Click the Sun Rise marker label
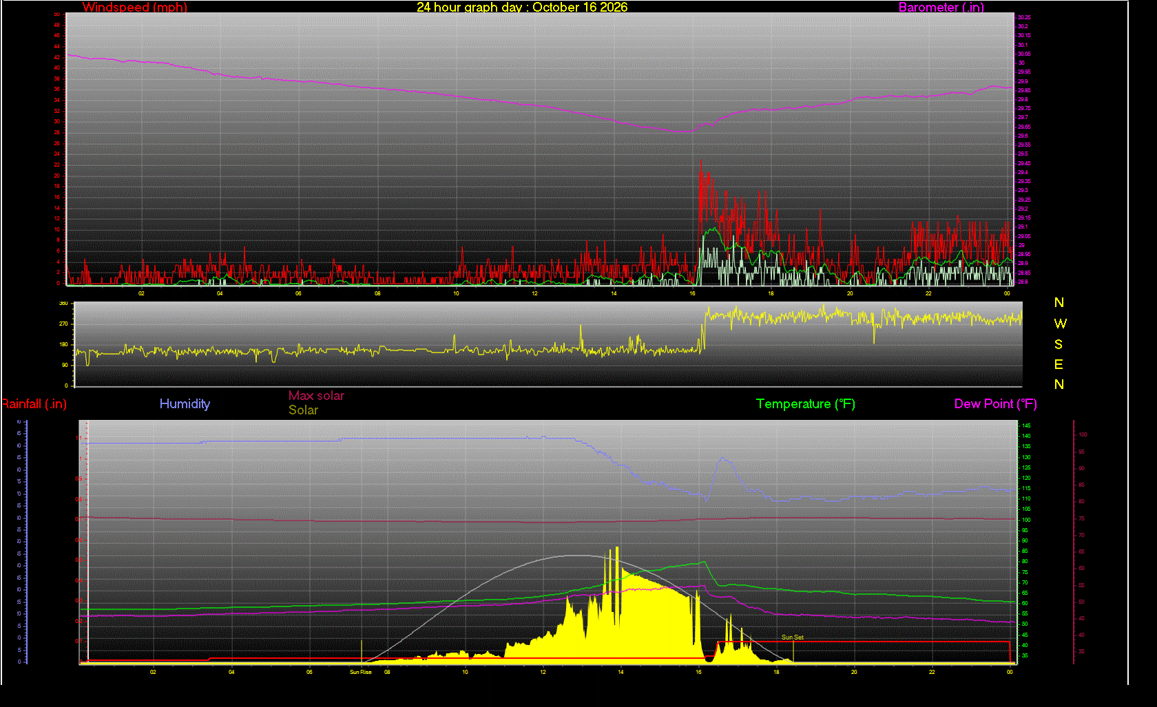 (x=361, y=672)
